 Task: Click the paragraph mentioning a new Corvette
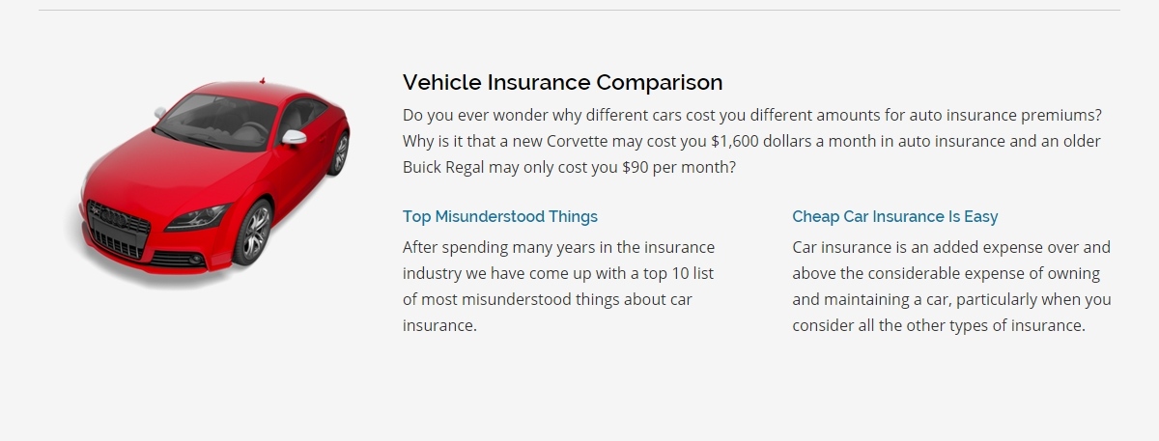coord(751,141)
